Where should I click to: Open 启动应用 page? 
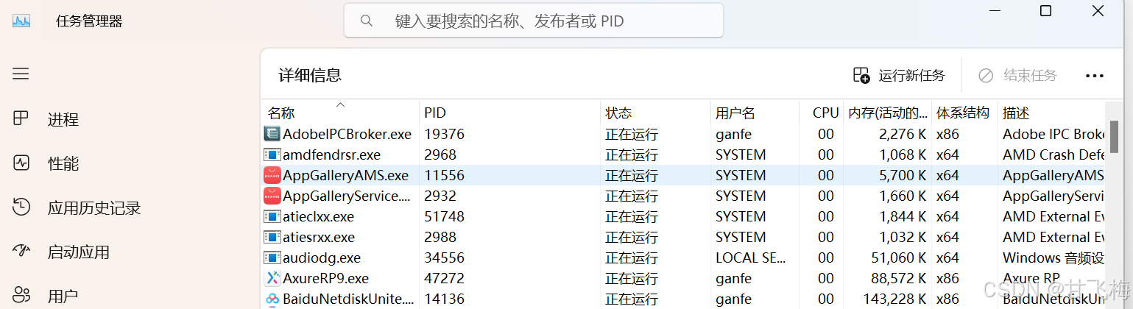tap(79, 252)
